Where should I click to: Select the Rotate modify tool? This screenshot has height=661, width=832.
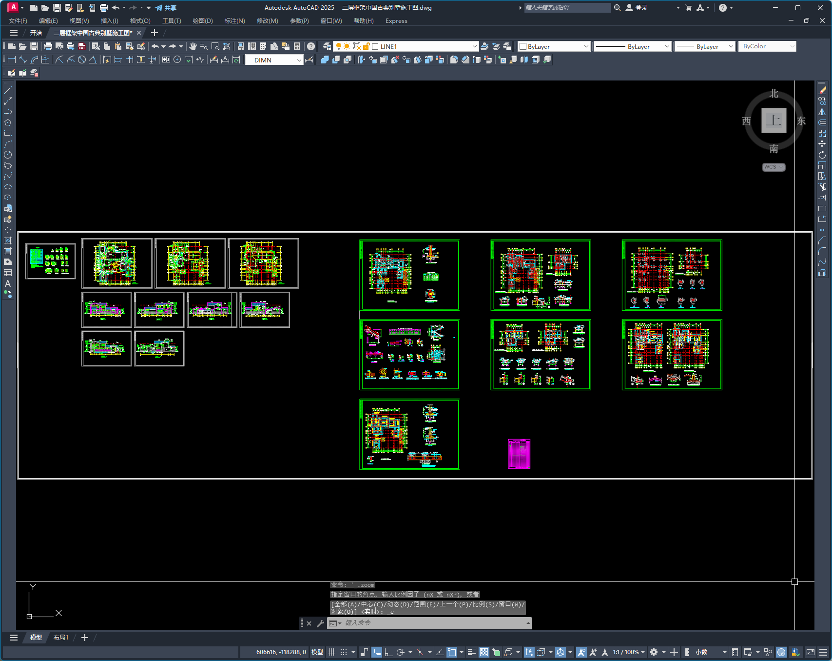point(822,155)
